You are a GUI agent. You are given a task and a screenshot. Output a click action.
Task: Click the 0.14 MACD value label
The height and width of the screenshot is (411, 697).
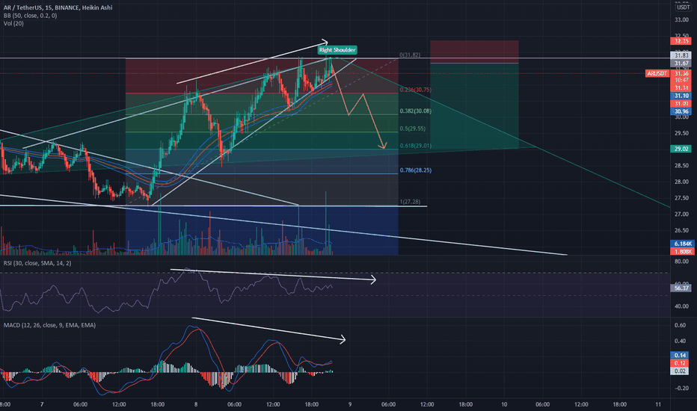(x=680, y=355)
